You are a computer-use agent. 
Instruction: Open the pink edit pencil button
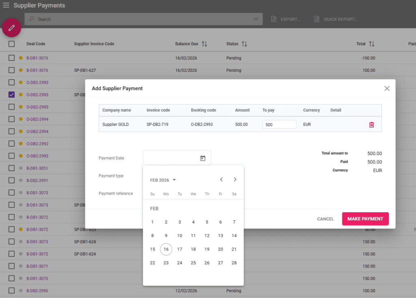[11, 28]
